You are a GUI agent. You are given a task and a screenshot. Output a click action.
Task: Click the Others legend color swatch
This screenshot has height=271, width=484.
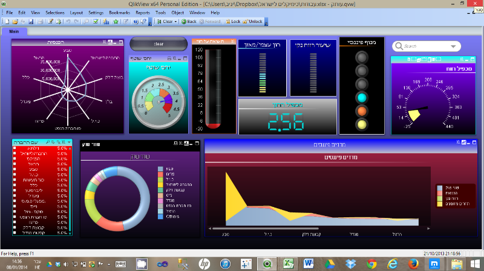click(x=160, y=217)
